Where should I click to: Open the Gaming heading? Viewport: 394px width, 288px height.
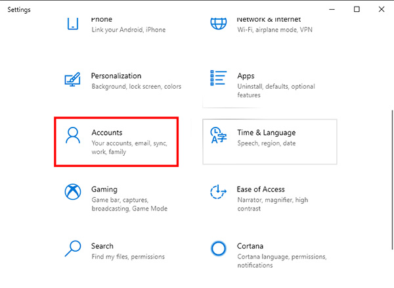pos(104,189)
